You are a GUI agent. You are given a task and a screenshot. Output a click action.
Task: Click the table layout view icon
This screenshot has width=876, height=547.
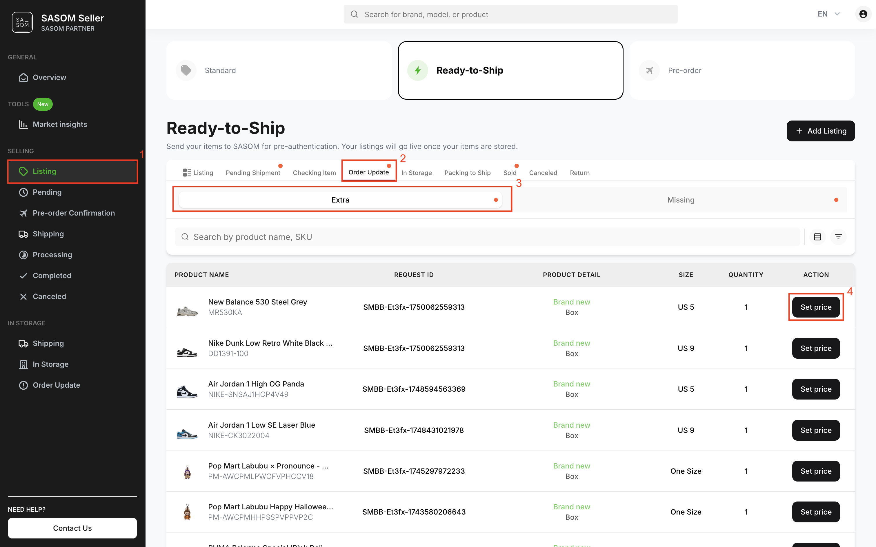pos(817,237)
